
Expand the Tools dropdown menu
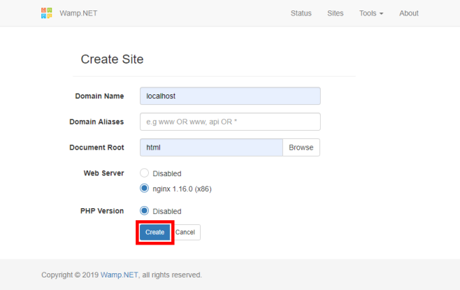pyautogui.click(x=371, y=13)
